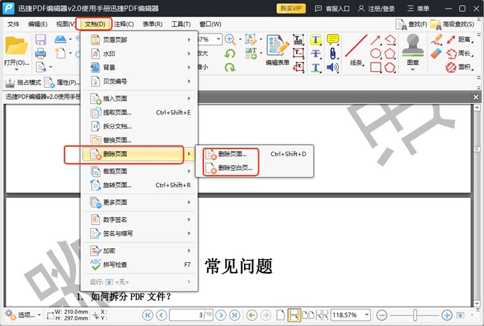The height and width of the screenshot is (326, 484).
Task: Select the 周长 perimeter tool
Action: point(459,54)
